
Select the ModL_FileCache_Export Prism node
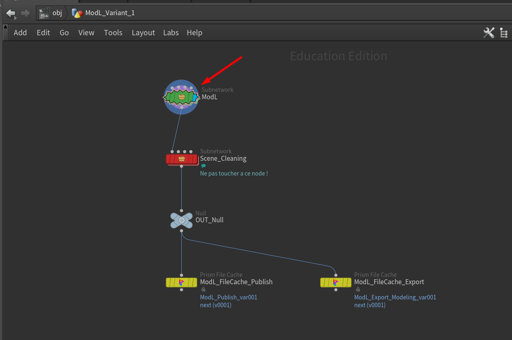coord(335,282)
